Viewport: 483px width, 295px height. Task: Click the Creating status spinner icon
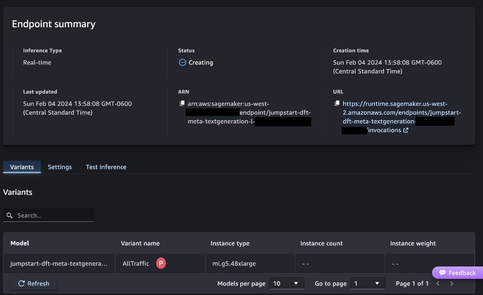pyautogui.click(x=182, y=63)
